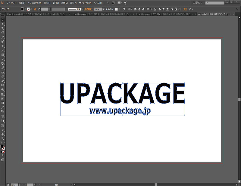The width and height of the screenshot is (241, 186).
Task: Select the Type tool
Action: (x=2, y=46)
